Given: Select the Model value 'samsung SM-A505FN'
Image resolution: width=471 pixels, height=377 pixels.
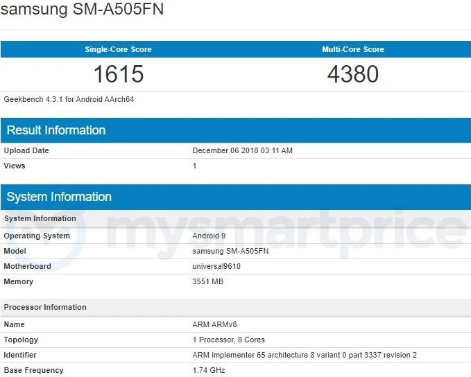Looking at the screenshot, I should [x=230, y=251].
